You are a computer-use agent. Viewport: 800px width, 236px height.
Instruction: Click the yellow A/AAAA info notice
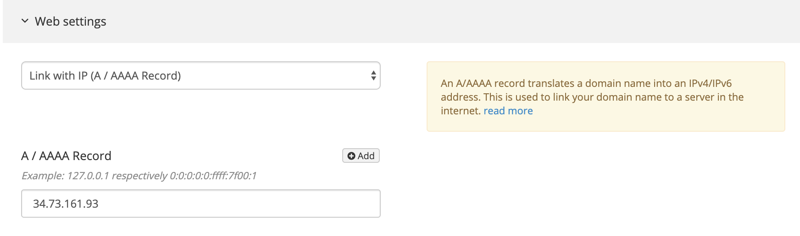click(x=606, y=97)
